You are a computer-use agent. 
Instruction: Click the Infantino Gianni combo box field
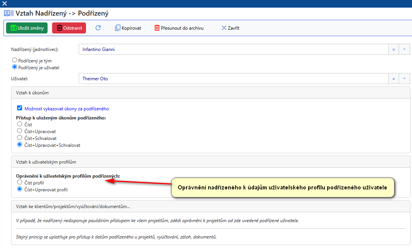pyautogui.click(x=233, y=49)
